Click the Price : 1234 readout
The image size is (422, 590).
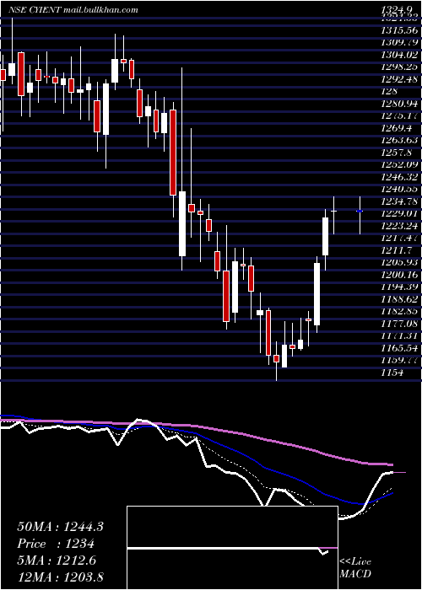(56, 544)
